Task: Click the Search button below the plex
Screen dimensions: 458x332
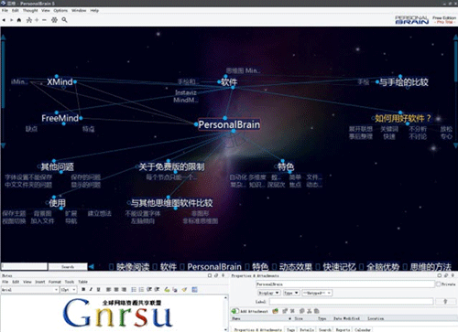Action: (x=68, y=267)
